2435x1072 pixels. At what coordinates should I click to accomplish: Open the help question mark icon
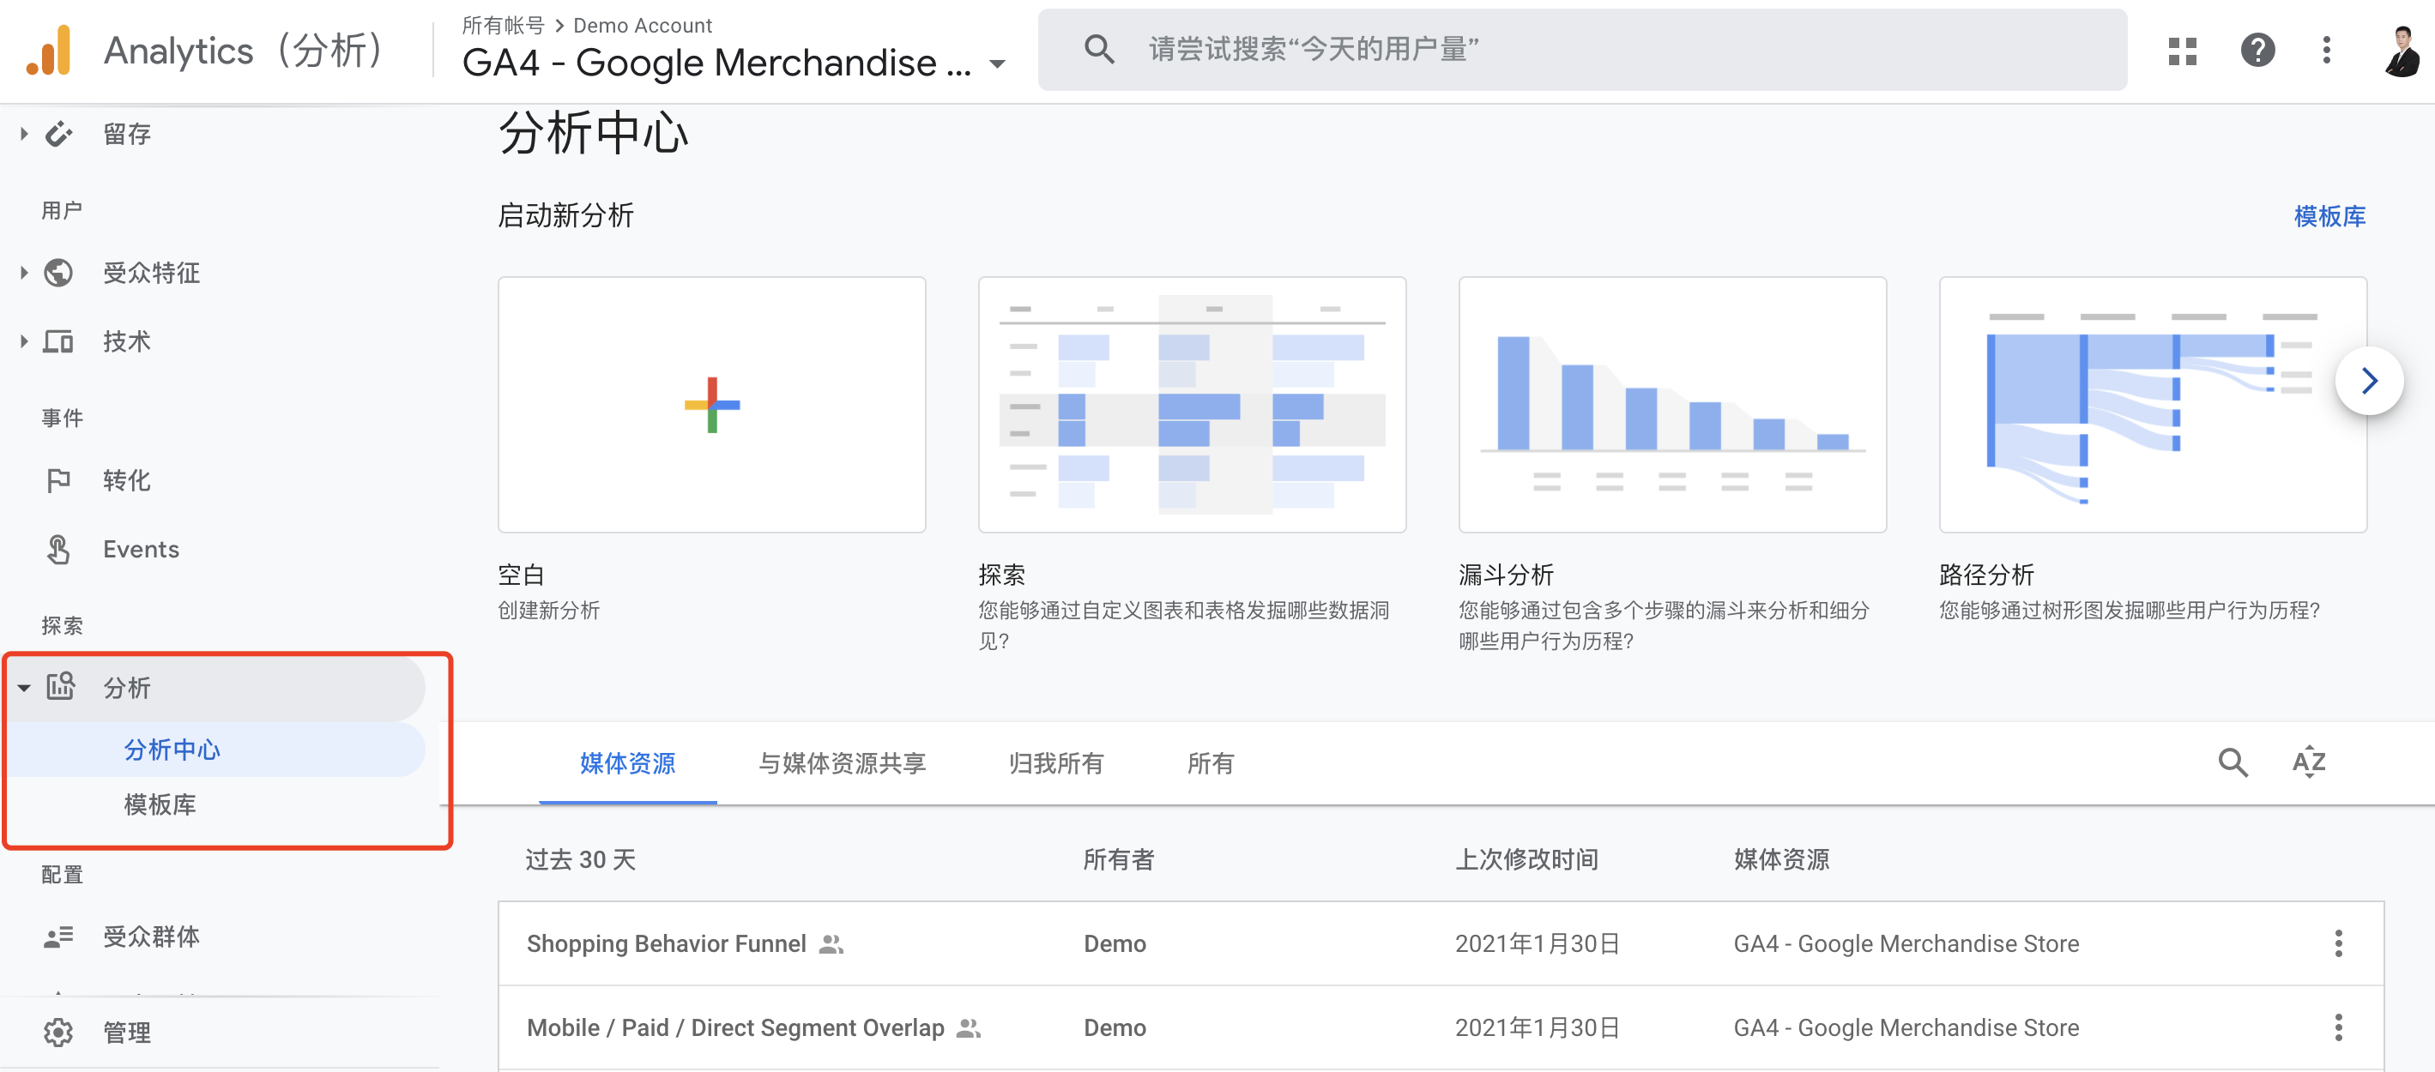pyautogui.click(x=2257, y=50)
